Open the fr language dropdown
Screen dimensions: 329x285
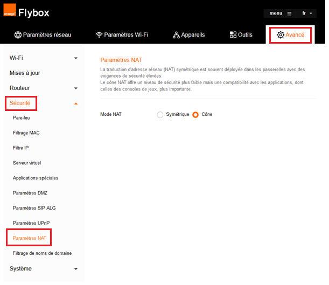click(306, 13)
